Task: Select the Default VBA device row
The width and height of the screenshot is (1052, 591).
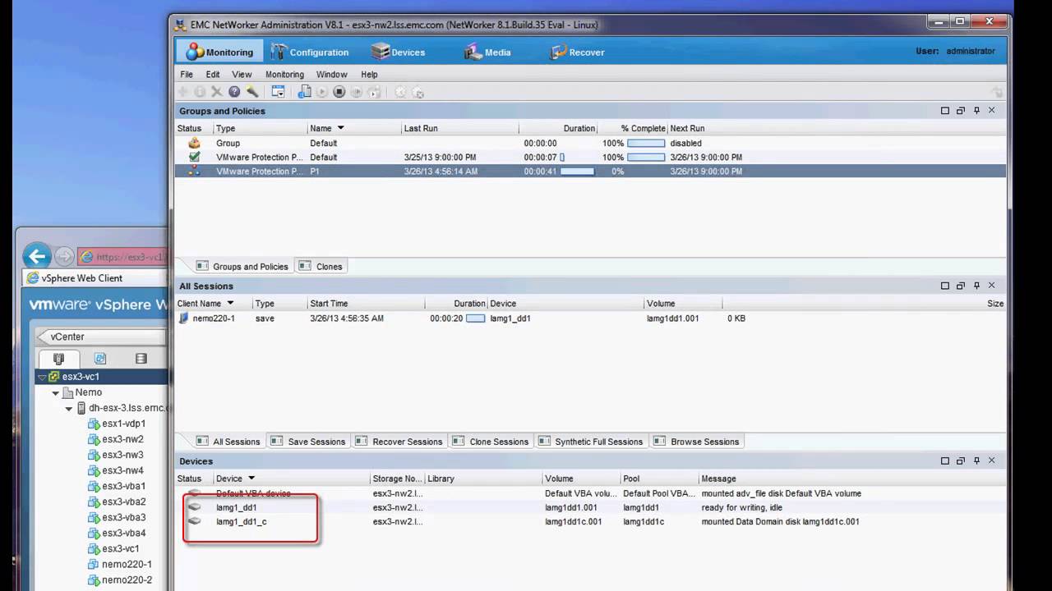Action: [x=590, y=493]
